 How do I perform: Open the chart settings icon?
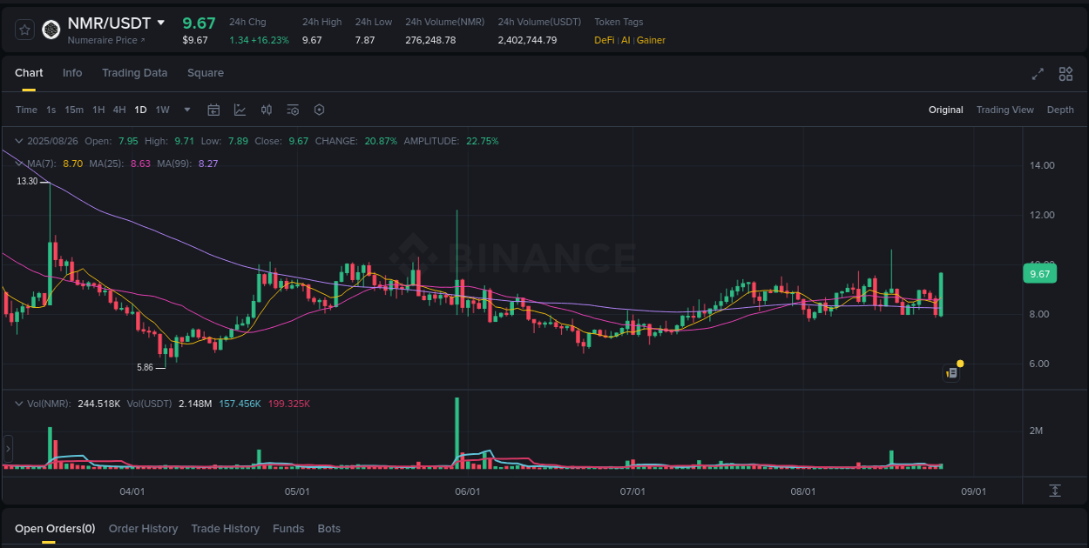(x=319, y=110)
